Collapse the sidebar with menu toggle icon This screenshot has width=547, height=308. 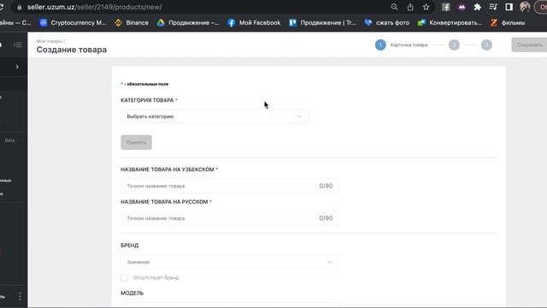(x=18, y=44)
